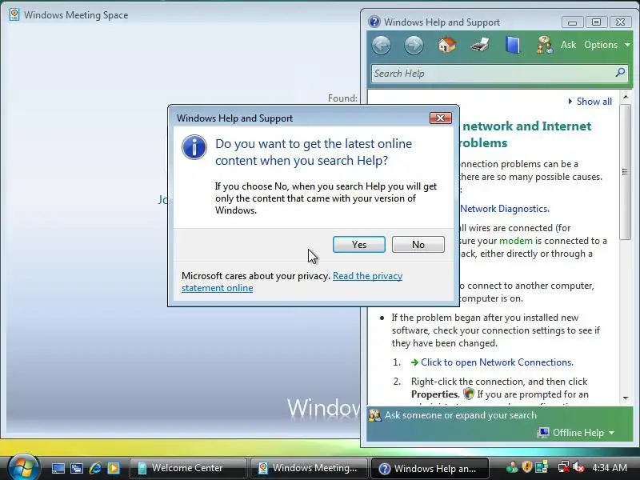
Task: Click the Help scrollbar up arrow
Action: [626, 98]
